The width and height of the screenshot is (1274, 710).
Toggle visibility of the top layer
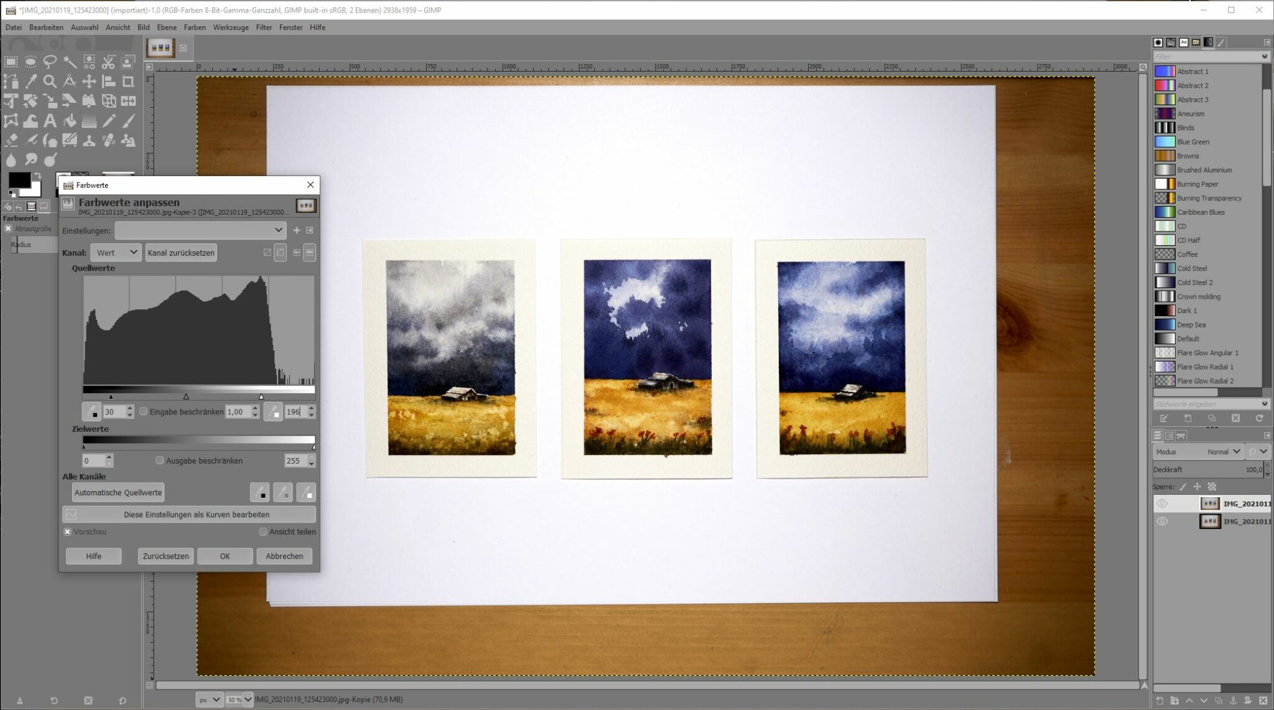pos(1162,503)
